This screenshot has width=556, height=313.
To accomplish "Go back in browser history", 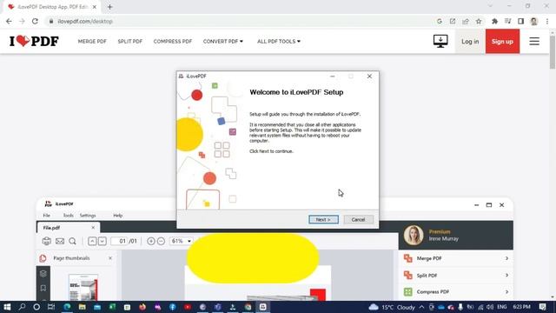I will pyautogui.click(x=9, y=21).
